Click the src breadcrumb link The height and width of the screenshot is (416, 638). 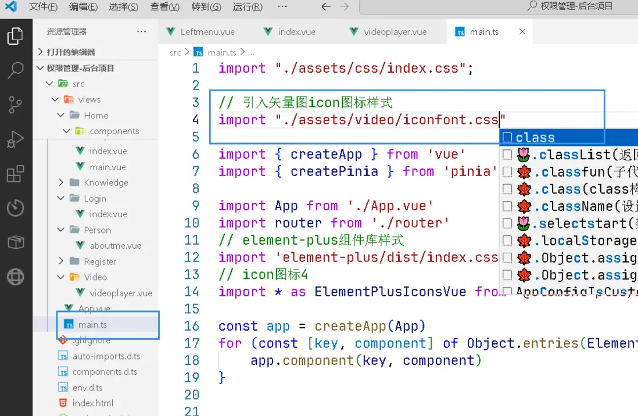(x=175, y=52)
